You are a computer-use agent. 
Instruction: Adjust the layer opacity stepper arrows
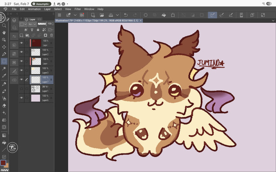click(x=53, y=24)
